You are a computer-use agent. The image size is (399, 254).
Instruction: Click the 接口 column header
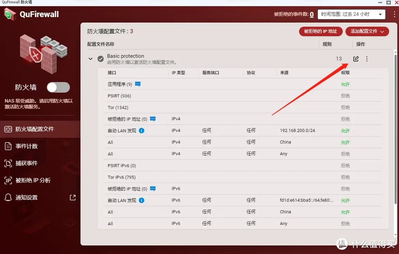click(112, 73)
